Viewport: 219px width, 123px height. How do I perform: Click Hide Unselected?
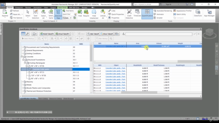(x=94, y=14)
